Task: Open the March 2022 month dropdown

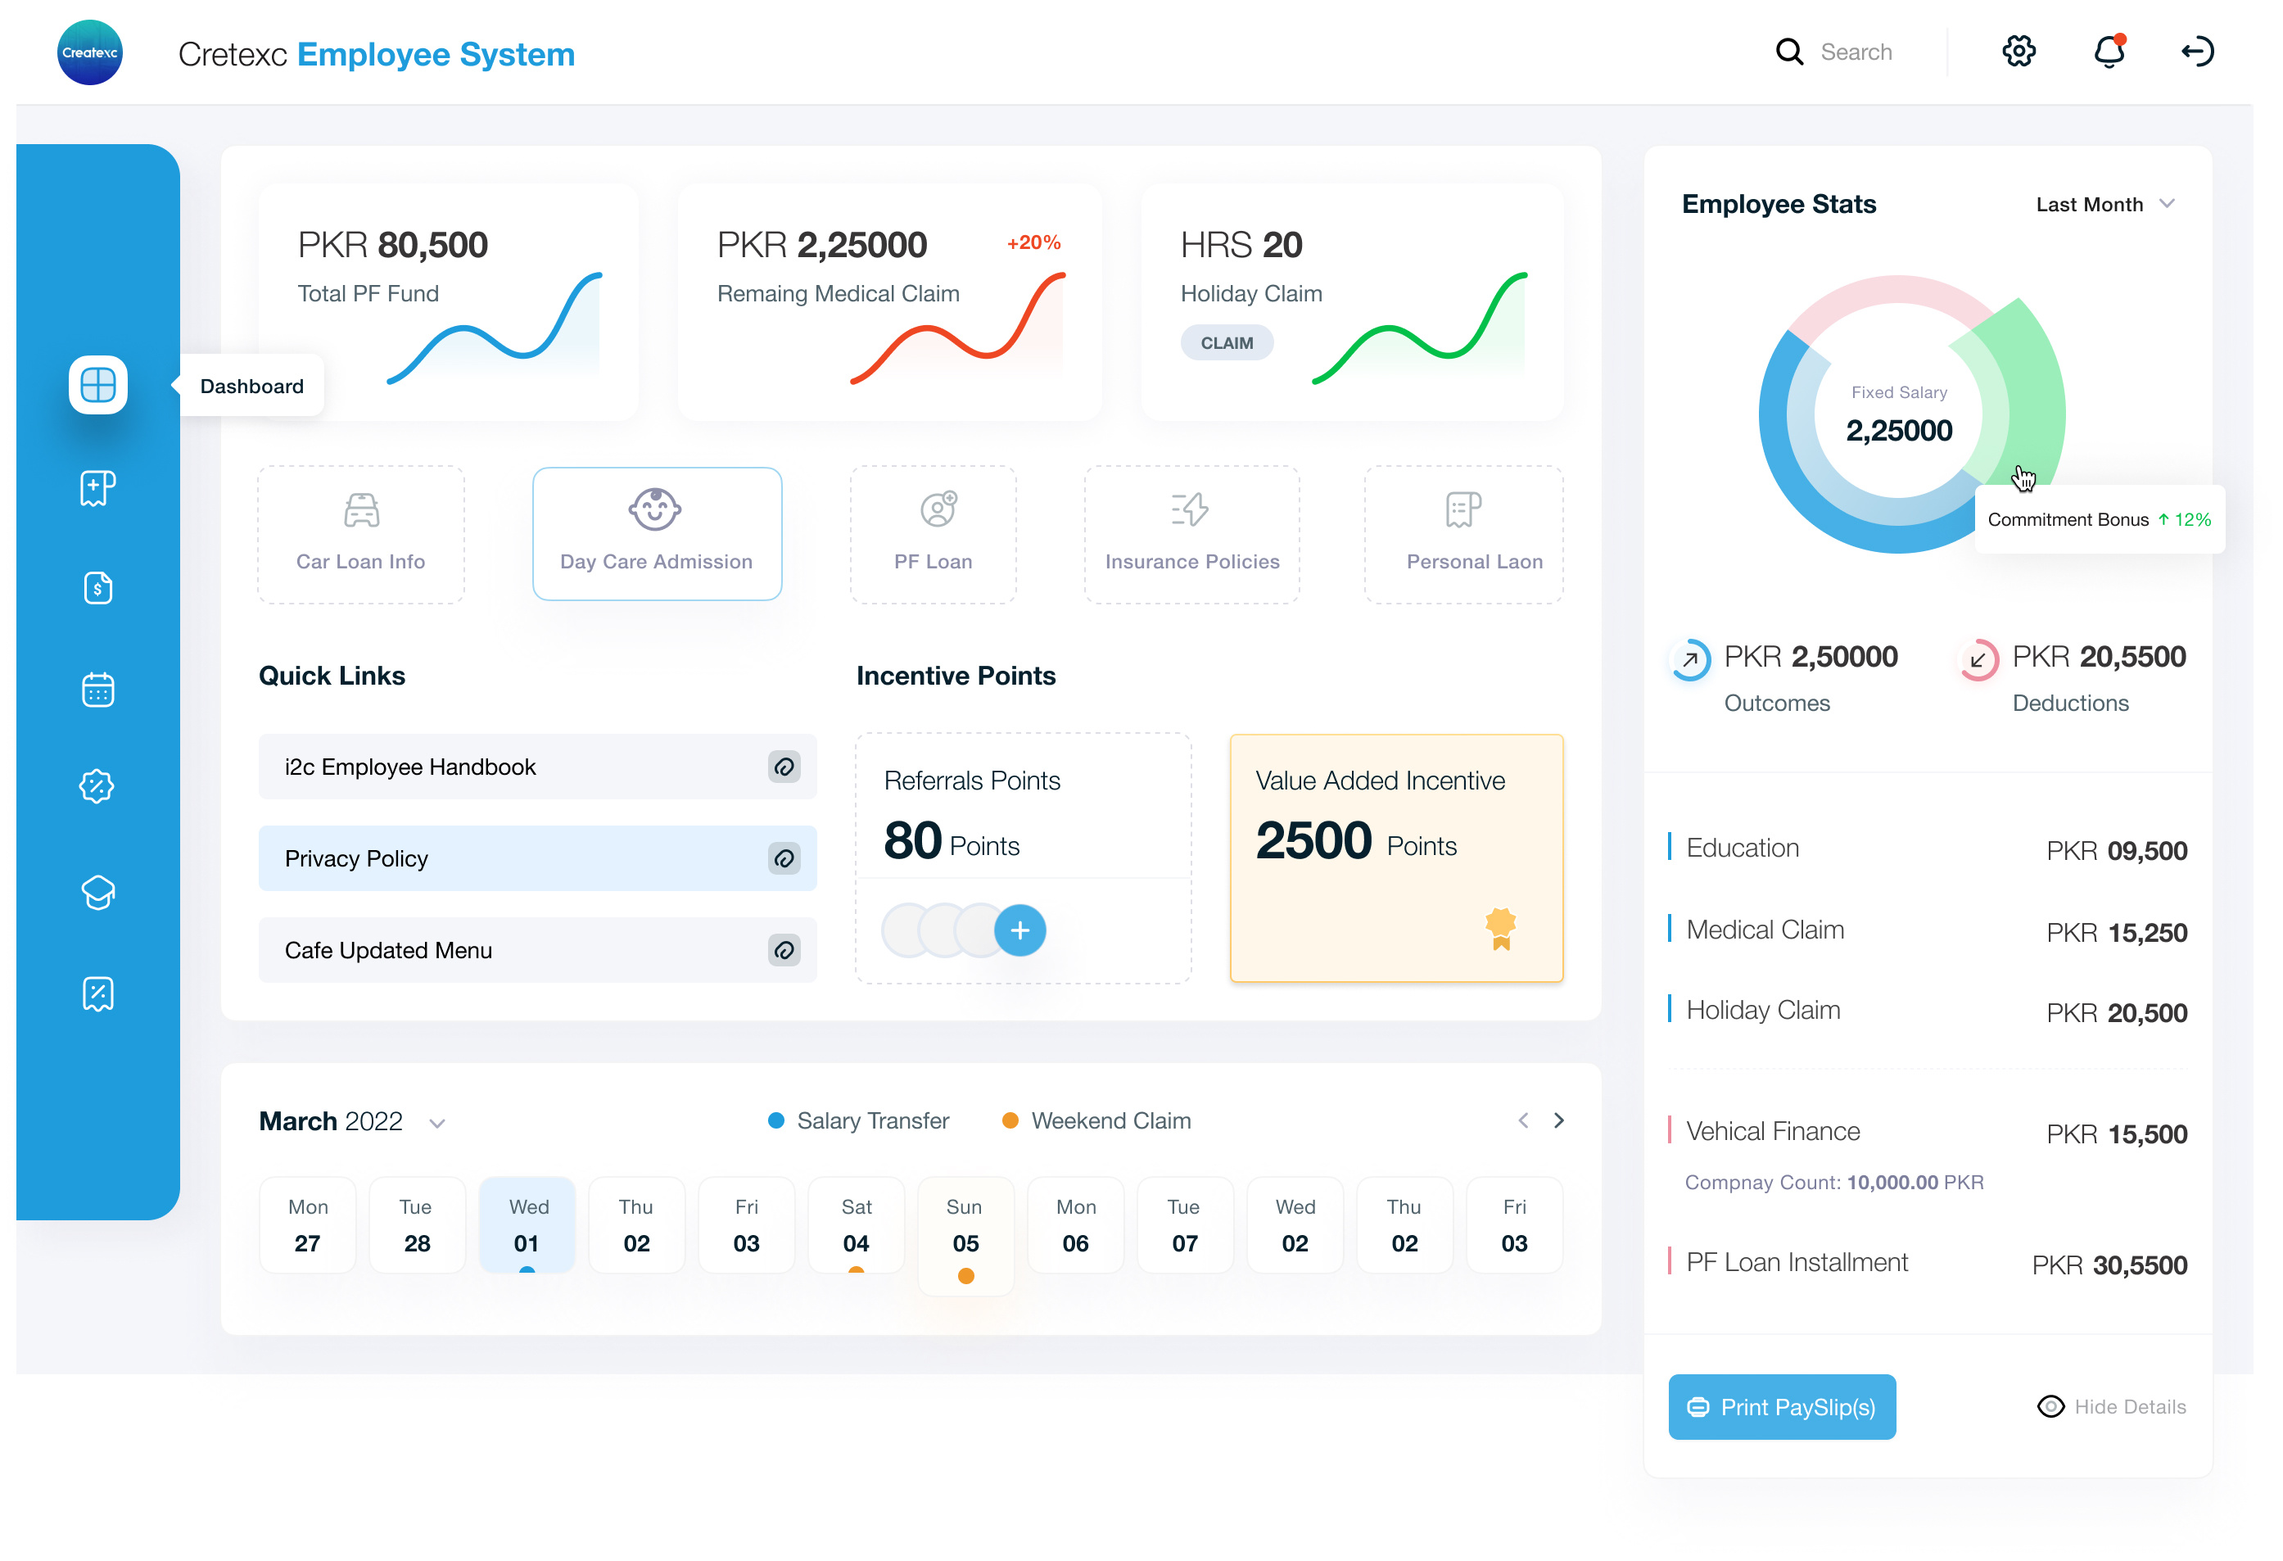Action: (x=437, y=1123)
